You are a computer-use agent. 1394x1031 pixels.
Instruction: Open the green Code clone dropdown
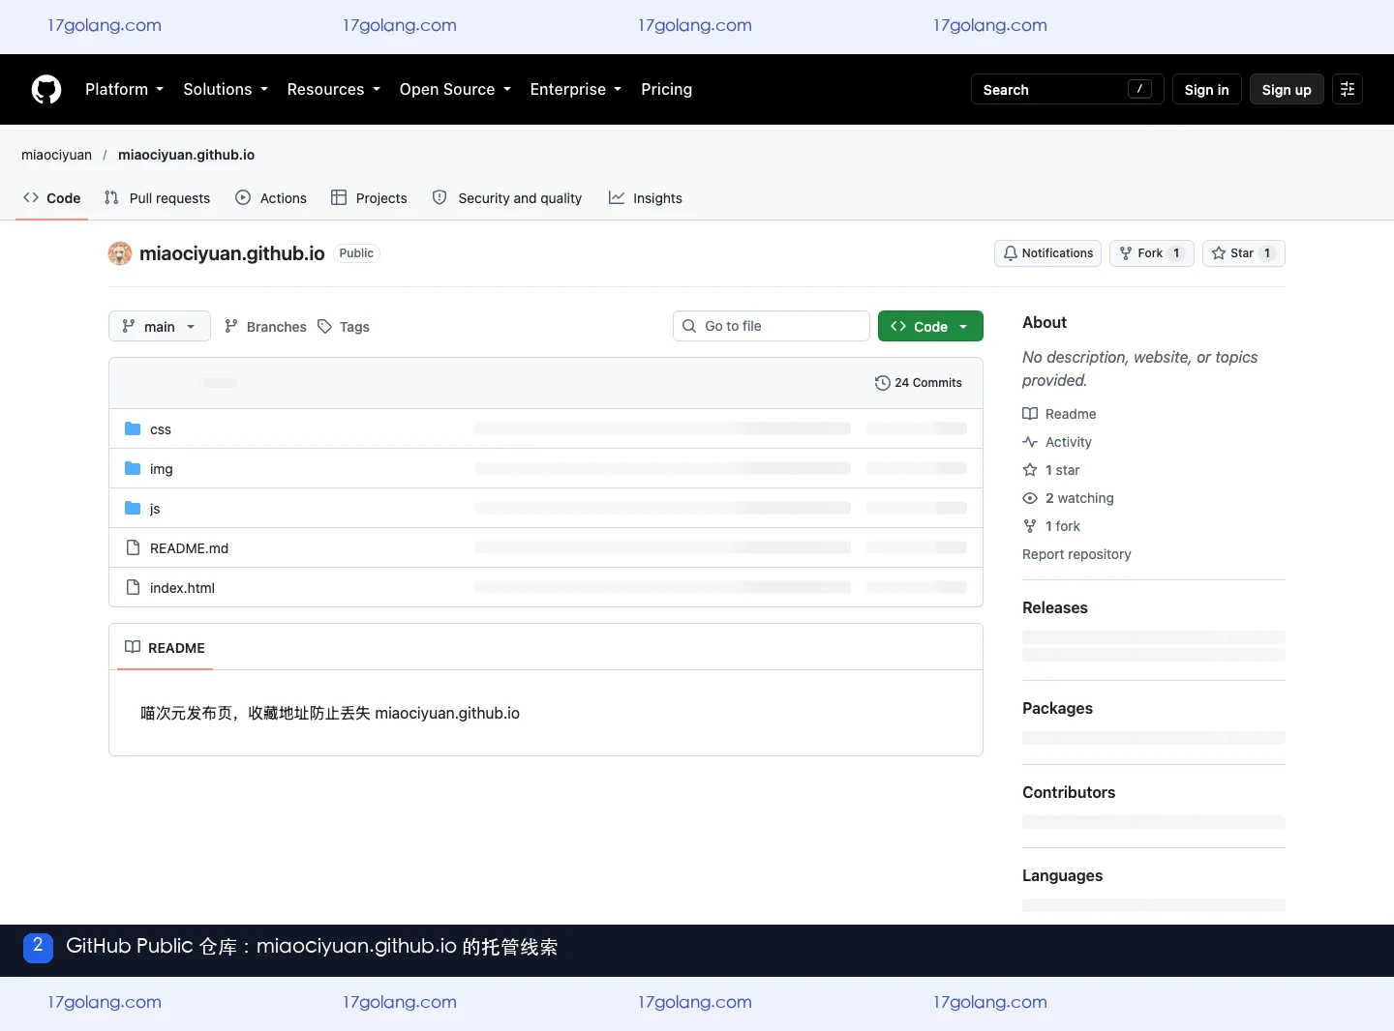(930, 326)
